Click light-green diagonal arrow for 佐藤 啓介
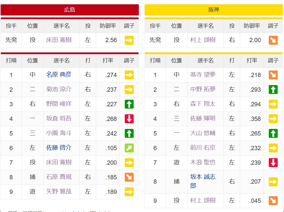The height and width of the screenshot is (212, 284). coord(129,148)
